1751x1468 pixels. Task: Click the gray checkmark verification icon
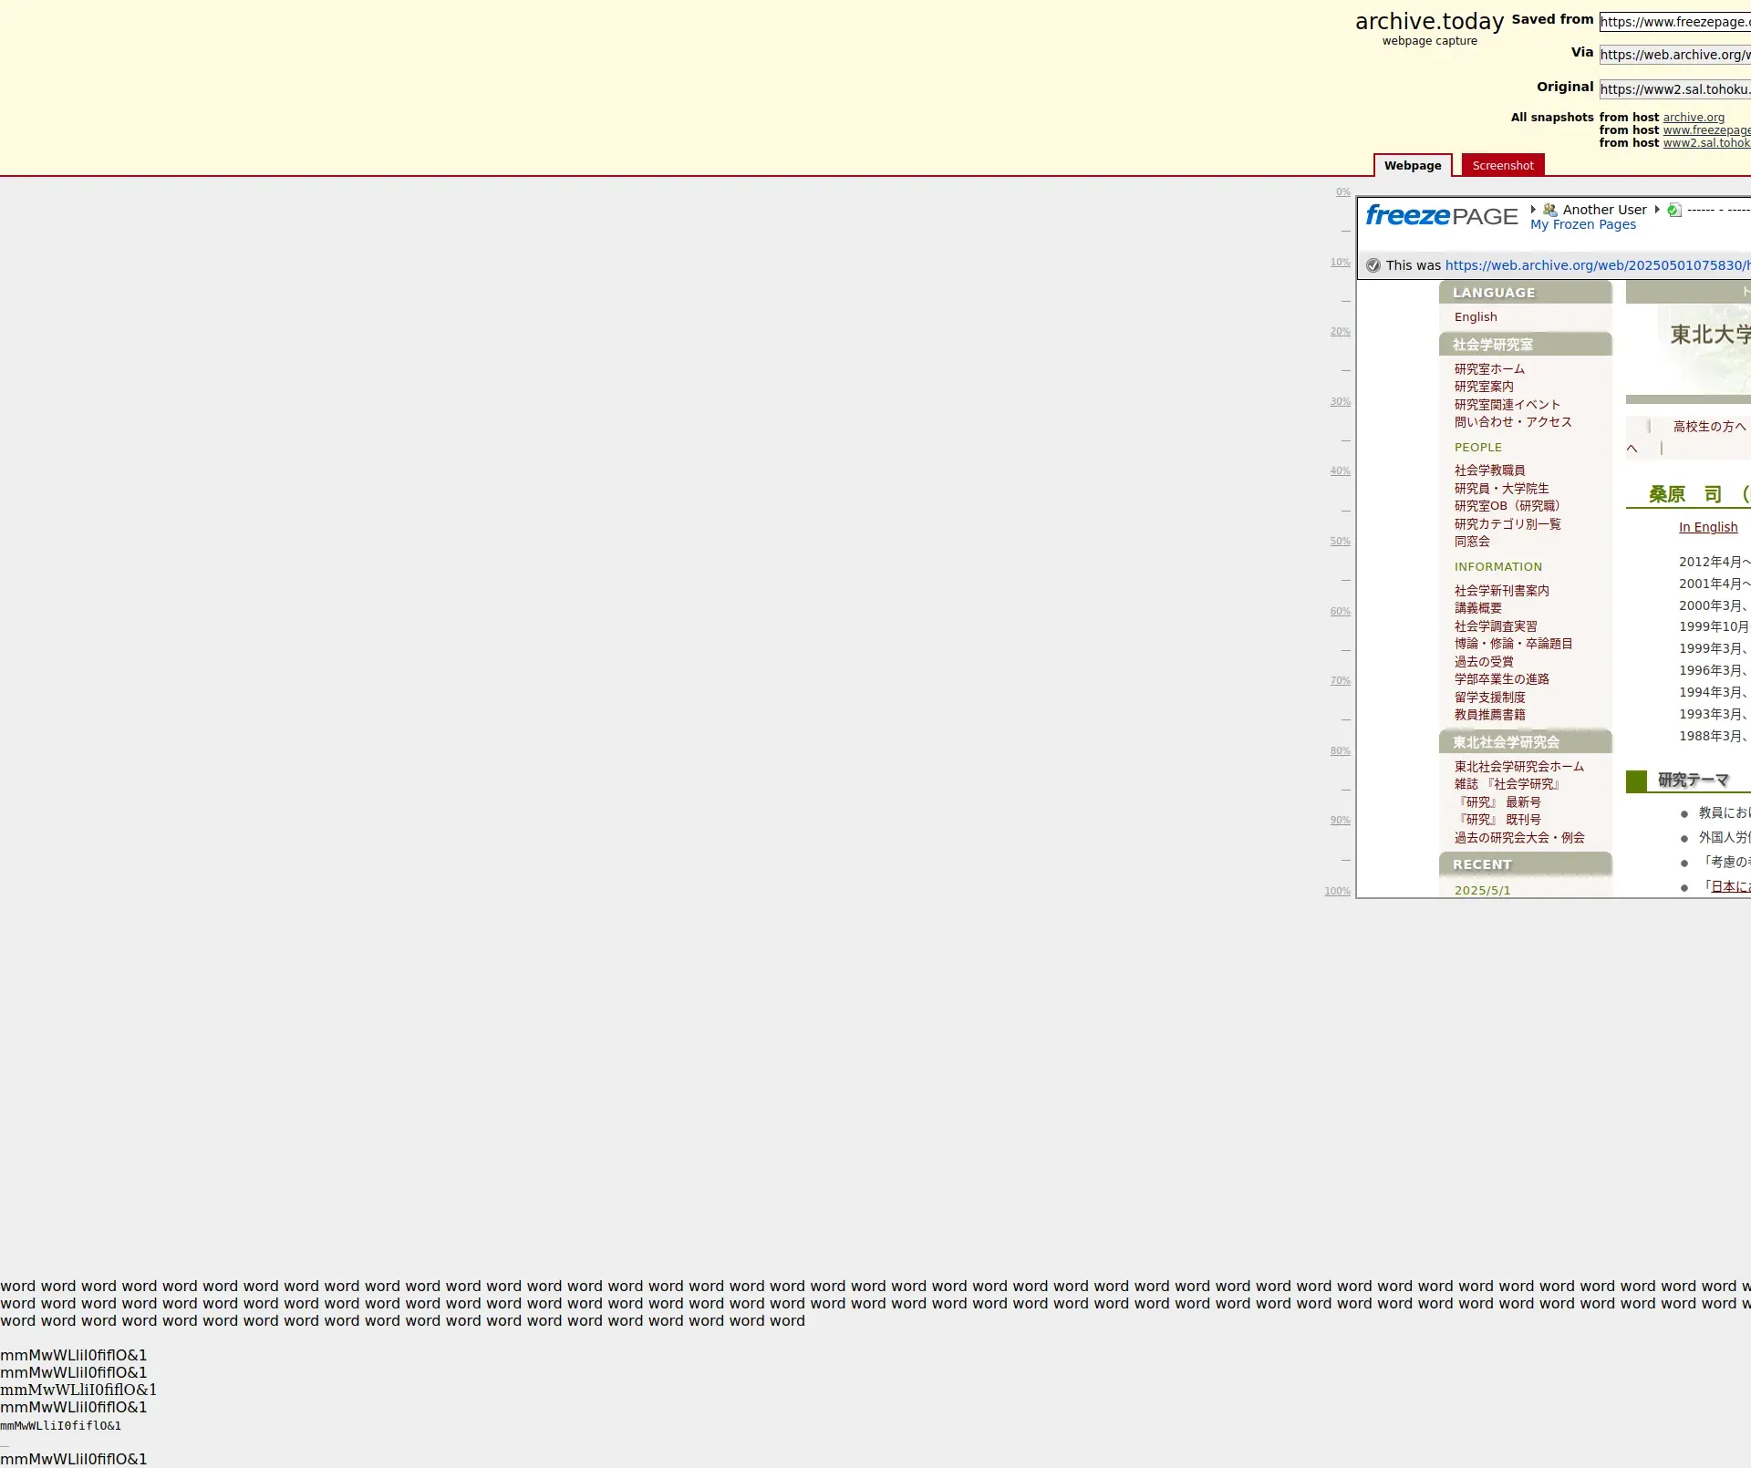[x=1373, y=265]
